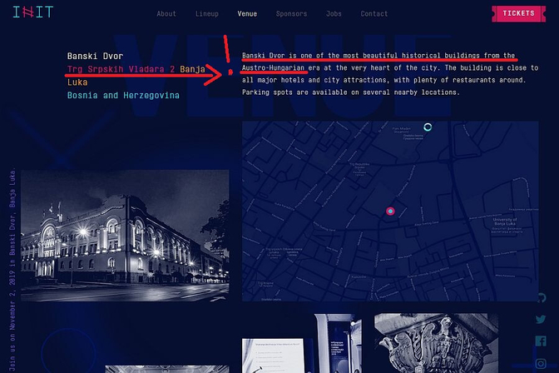
Task: Click the pink venue marker on the map
Action: coord(390,211)
